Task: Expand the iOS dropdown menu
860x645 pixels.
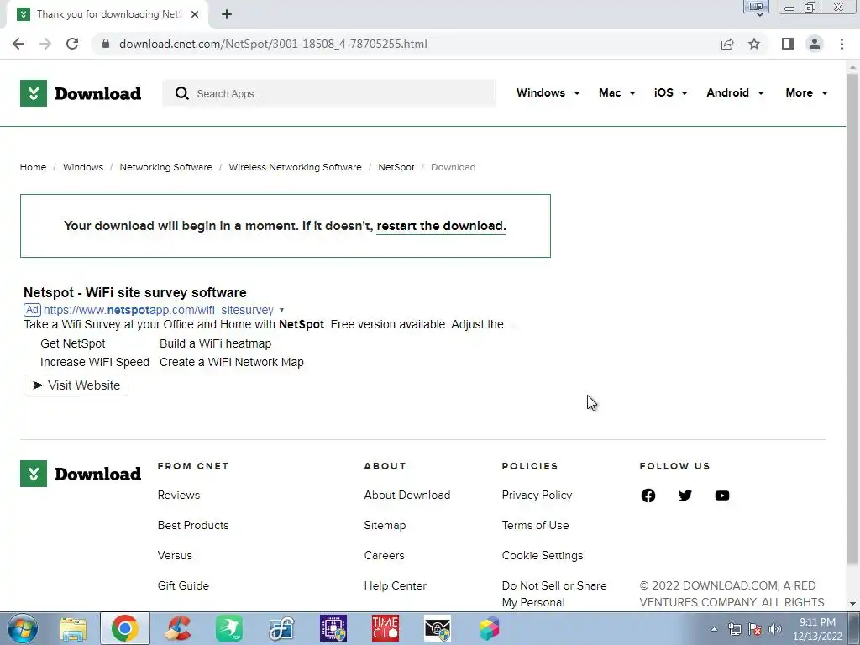Action: point(671,92)
